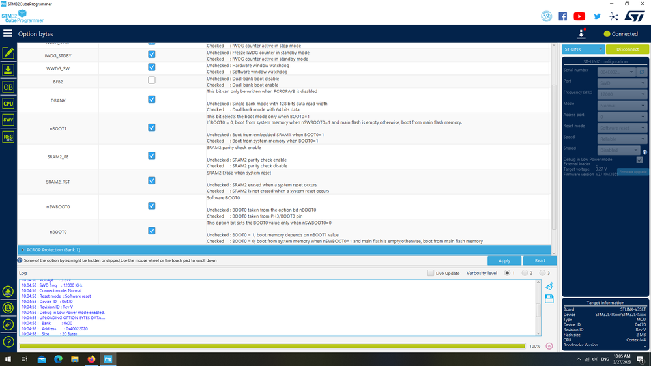The height and width of the screenshot is (366, 651).
Task: Open the external loaders EL icon
Action: 8,308
